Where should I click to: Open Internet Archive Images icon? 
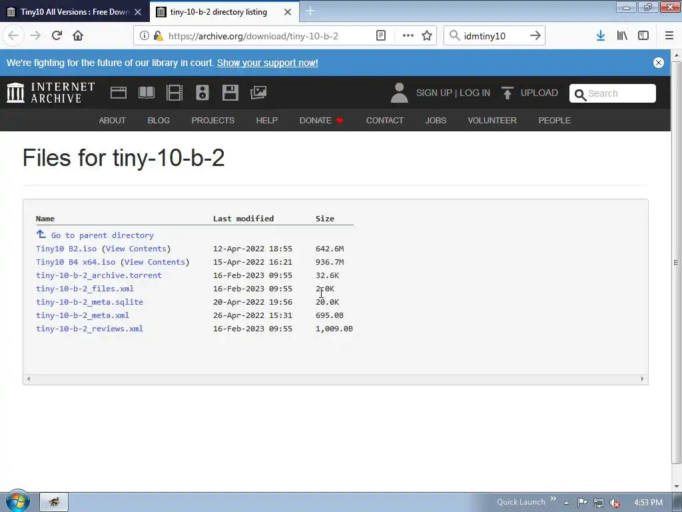pyautogui.click(x=258, y=93)
